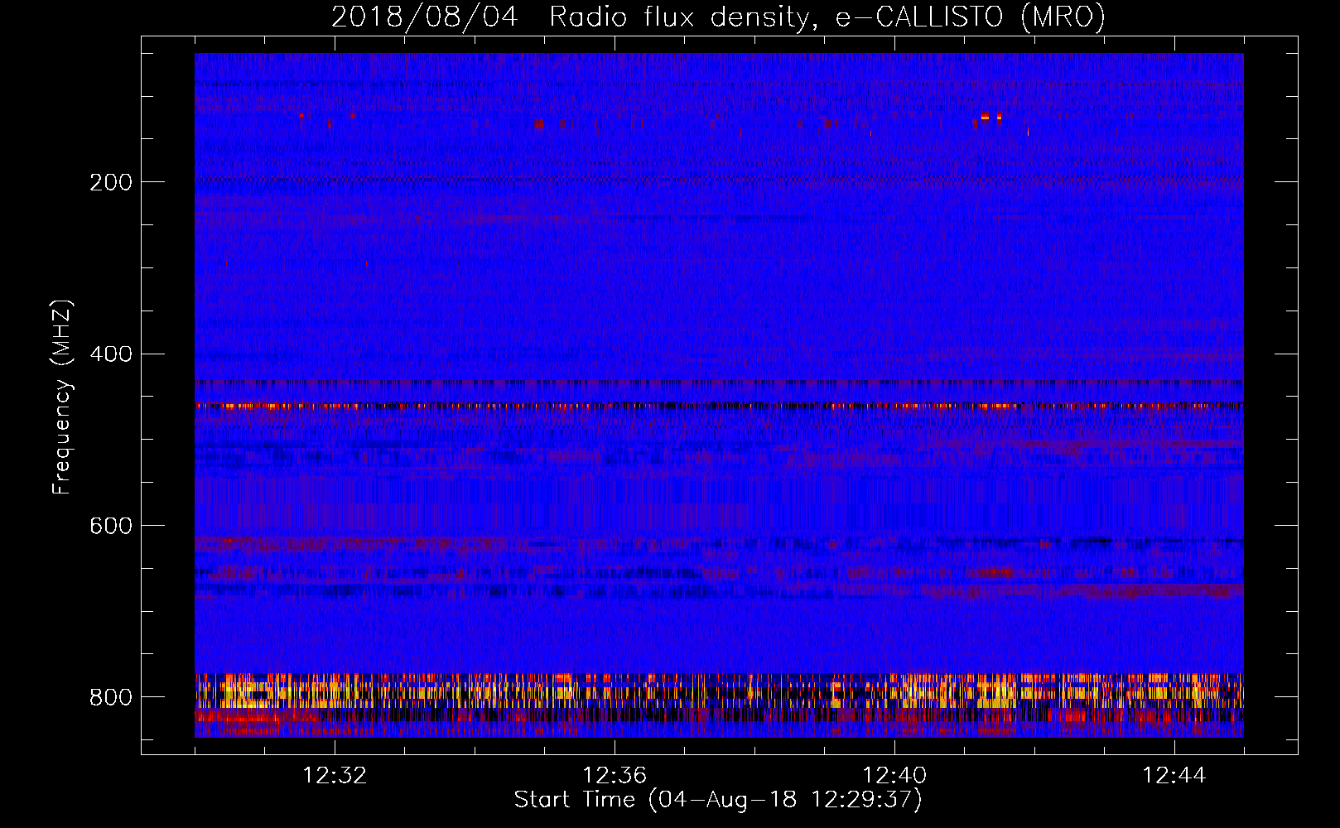
Task: Click the 12:44 time tick label
Action: tap(1174, 776)
